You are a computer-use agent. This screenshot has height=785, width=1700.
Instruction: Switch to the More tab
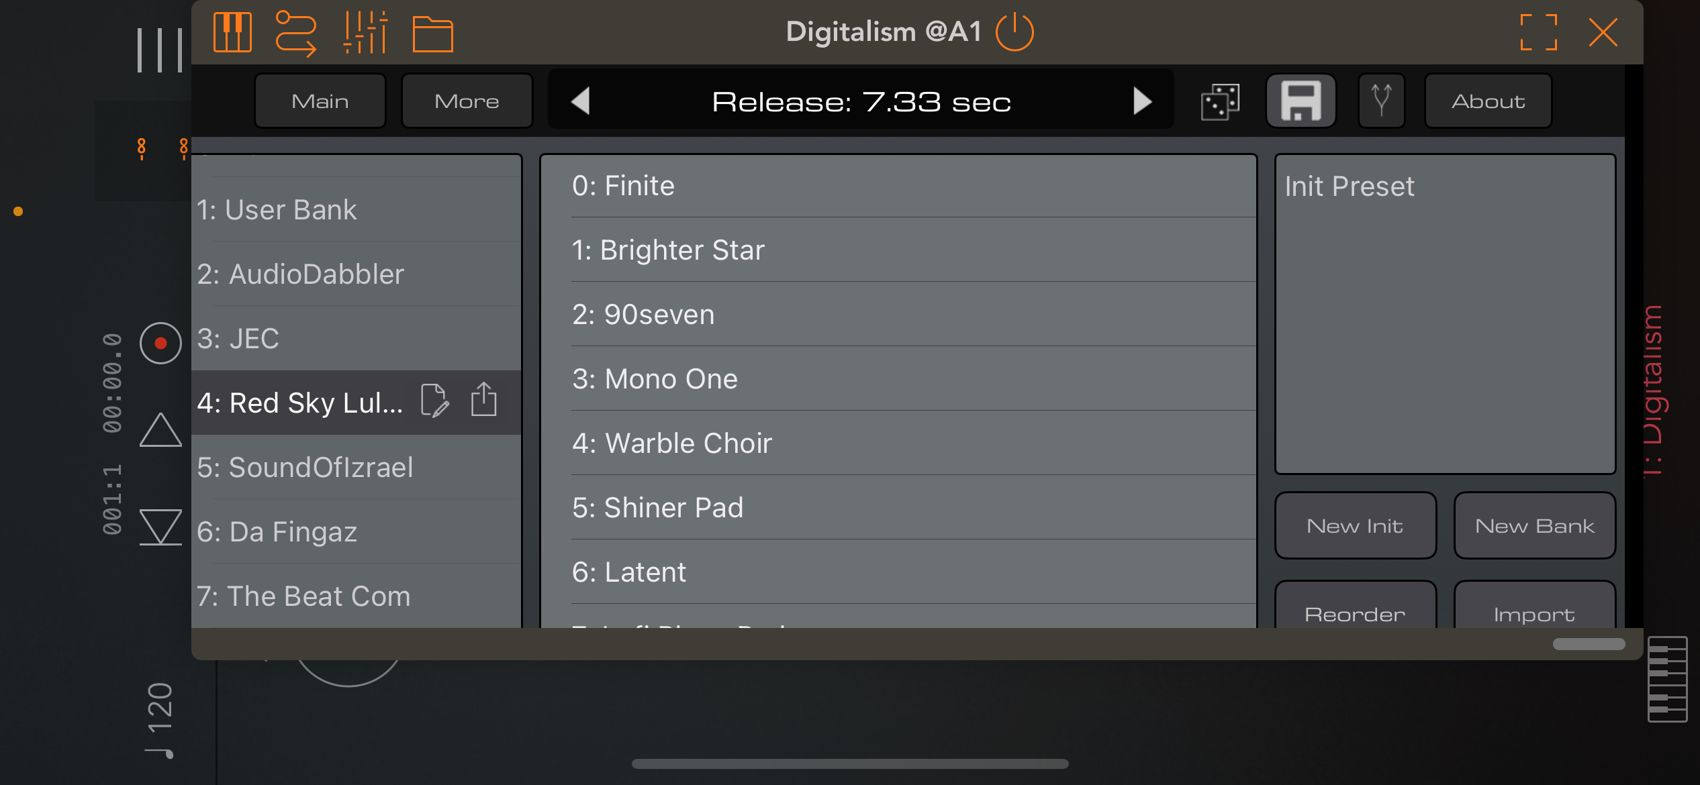click(467, 101)
